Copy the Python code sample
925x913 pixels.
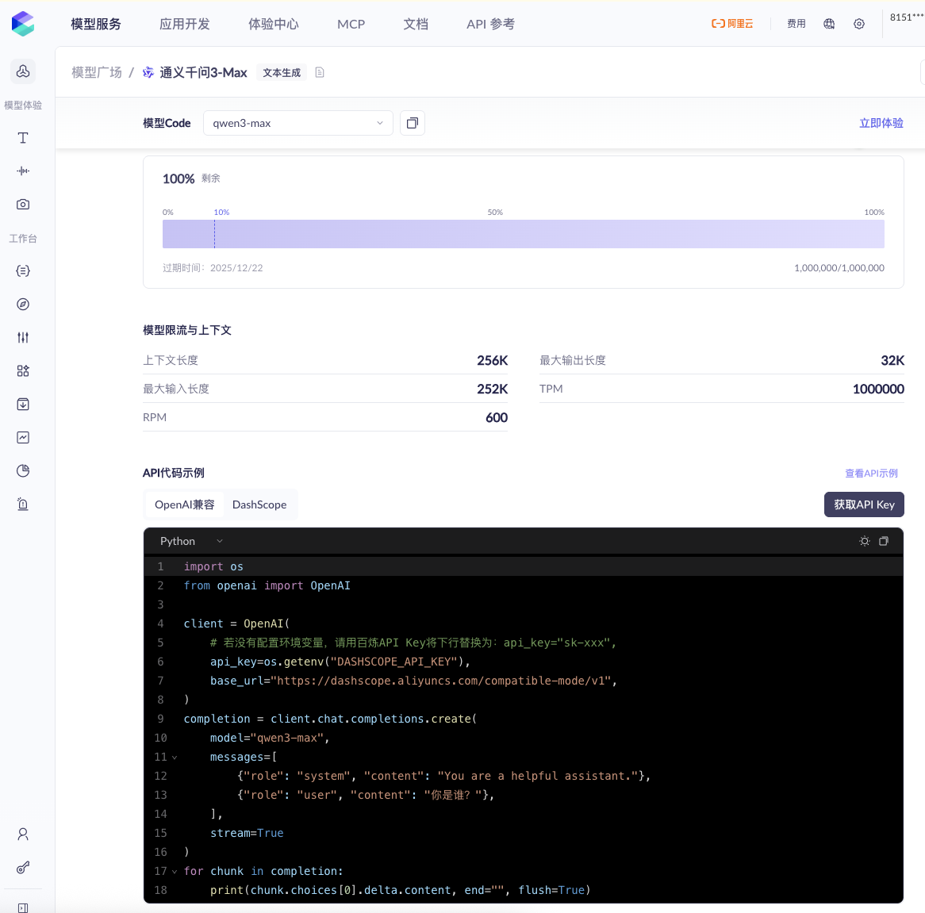[x=884, y=541]
